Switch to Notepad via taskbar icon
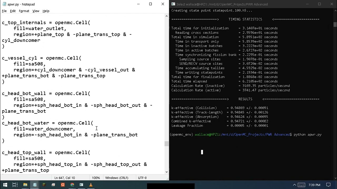Screen dimensions: 337x189 coord(35,185)
